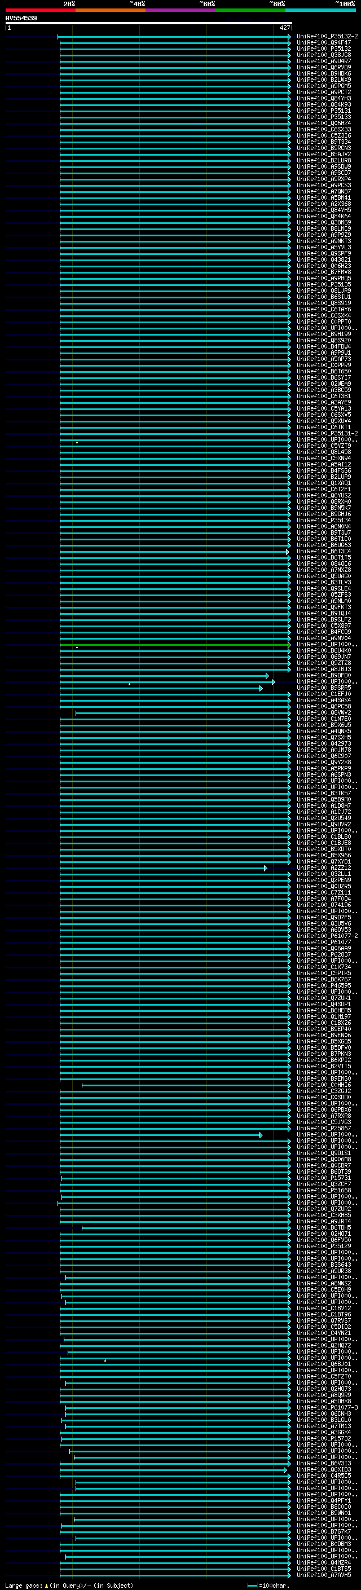
Task: Click hit label UniRef100_A1D8A7
Action: point(324,805)
